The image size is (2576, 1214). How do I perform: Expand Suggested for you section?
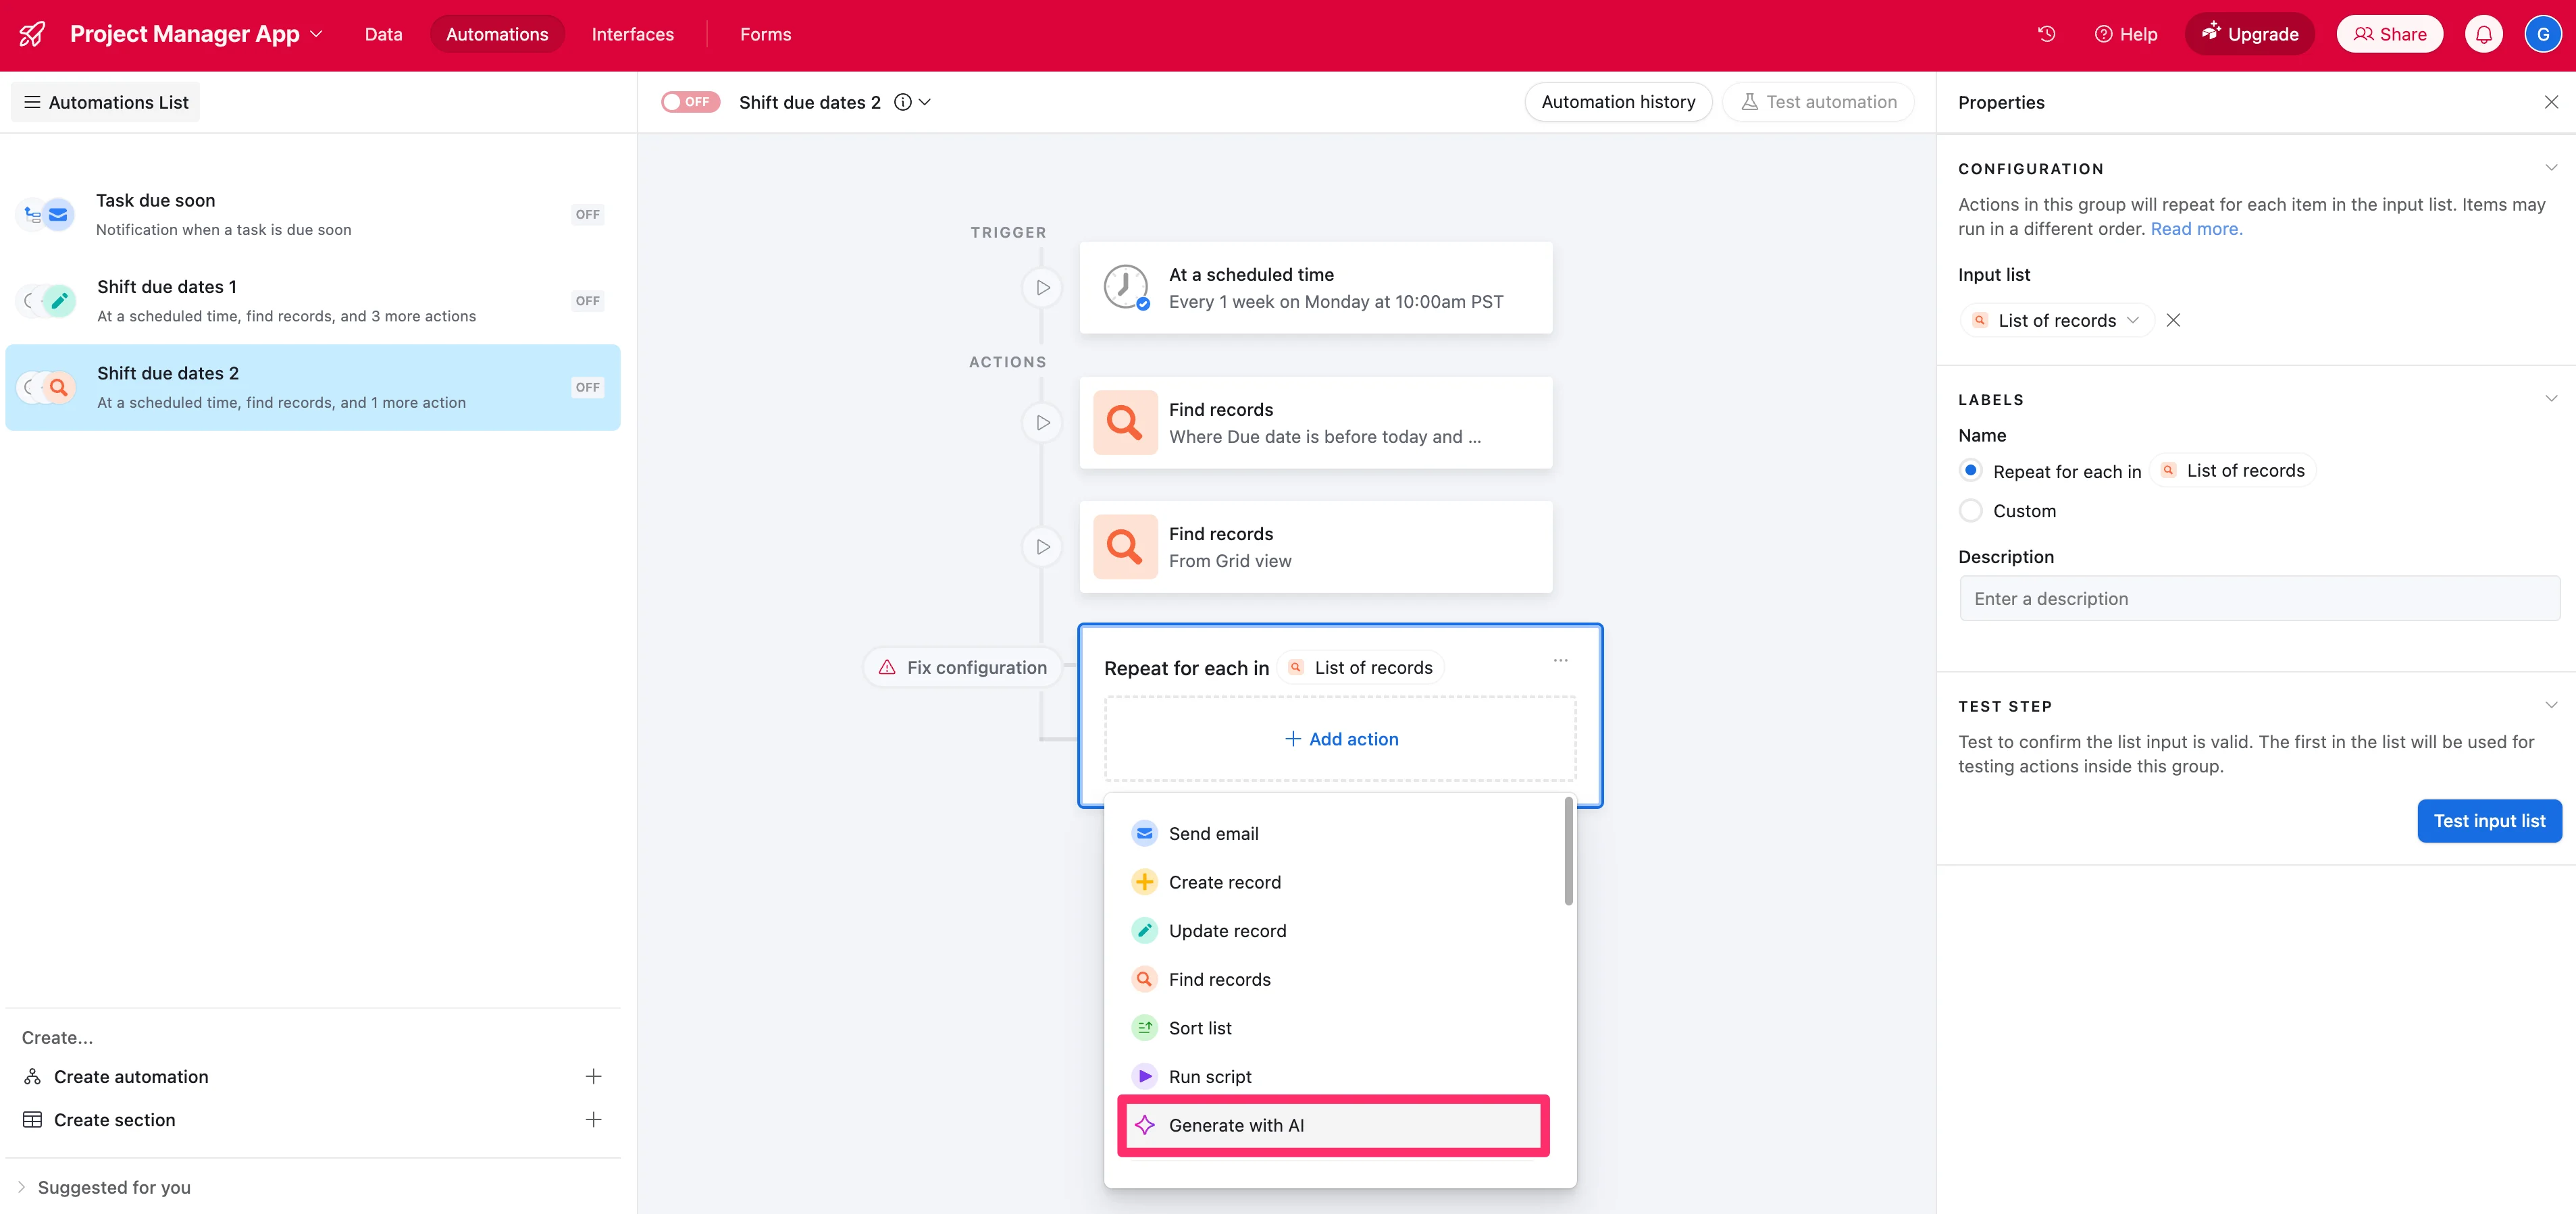22,1187
